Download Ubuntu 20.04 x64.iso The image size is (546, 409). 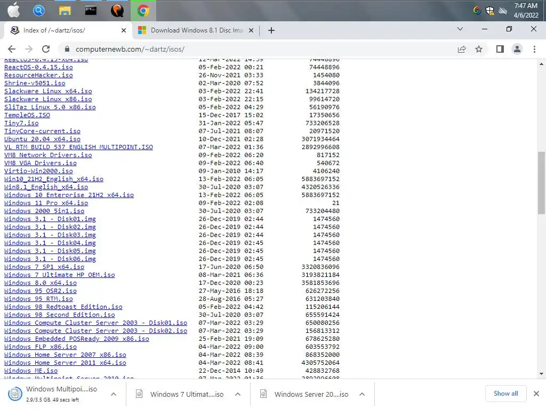pos(43,139)
